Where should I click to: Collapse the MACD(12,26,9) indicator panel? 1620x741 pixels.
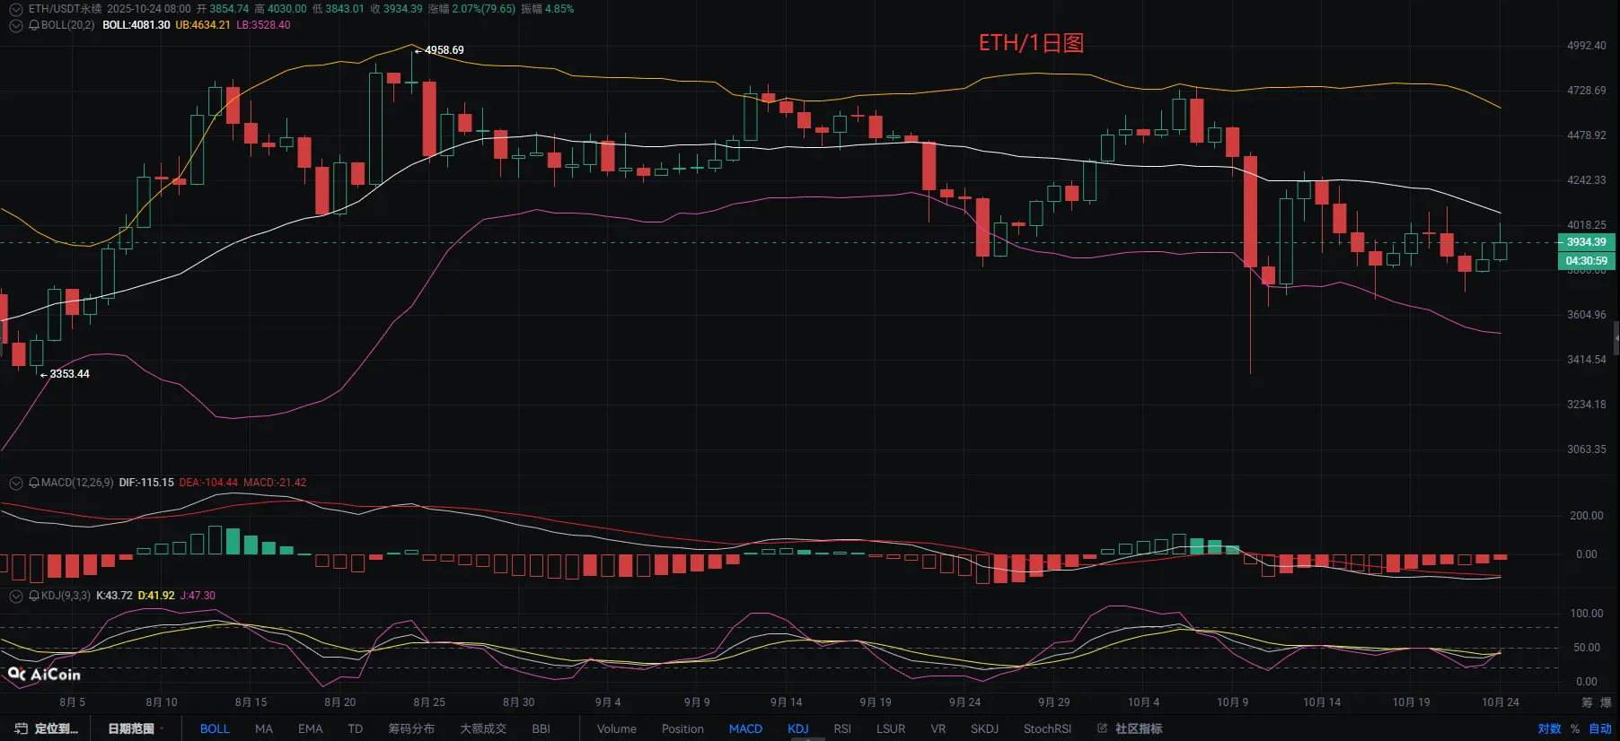tap(15, 483)
